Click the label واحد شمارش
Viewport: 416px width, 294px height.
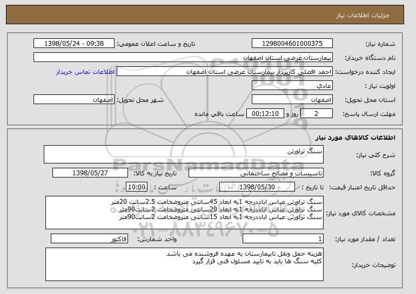(x=157, y=239)
